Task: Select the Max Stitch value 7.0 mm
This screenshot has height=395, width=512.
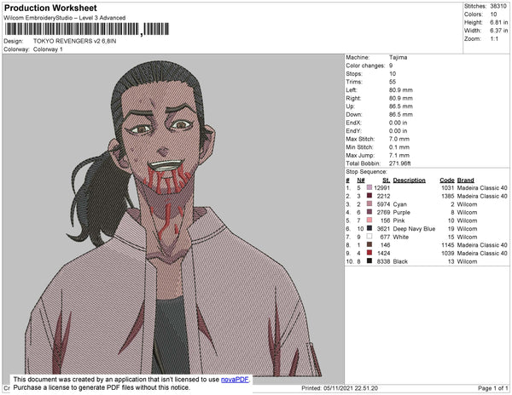Action: point(399,139)
